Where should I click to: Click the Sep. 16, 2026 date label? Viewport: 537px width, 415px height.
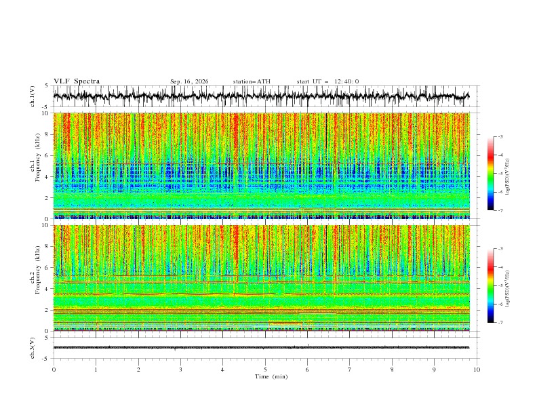(x=189, y=81)
